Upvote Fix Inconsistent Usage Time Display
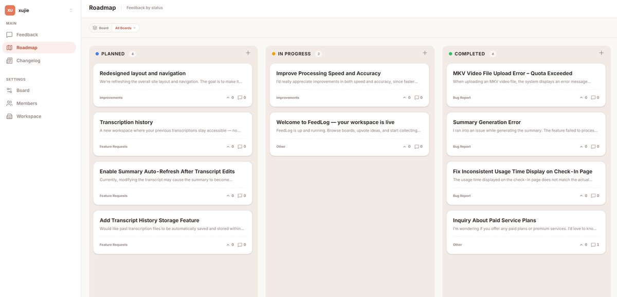 pos(583,196)
